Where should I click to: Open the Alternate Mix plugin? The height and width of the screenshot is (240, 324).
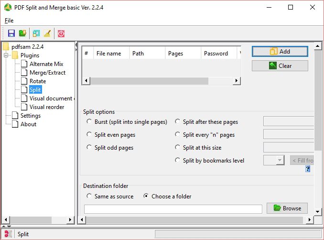coord(46,64)
